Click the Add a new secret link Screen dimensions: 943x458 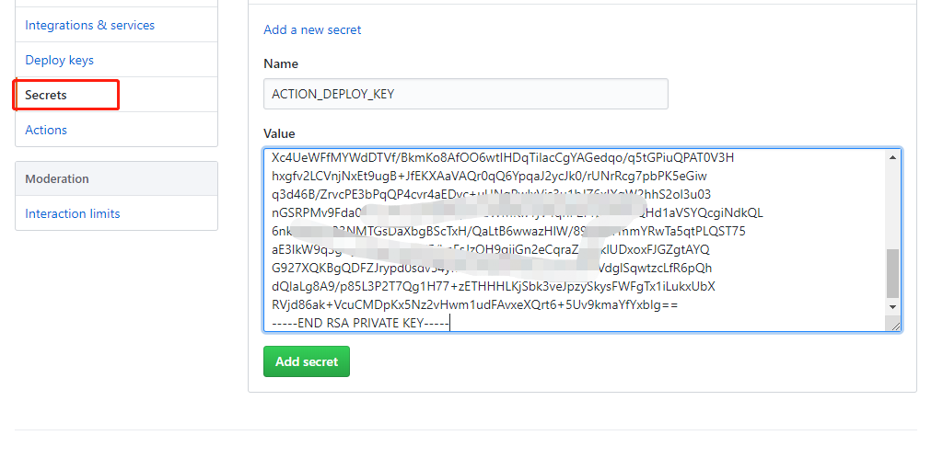[312, 29]
